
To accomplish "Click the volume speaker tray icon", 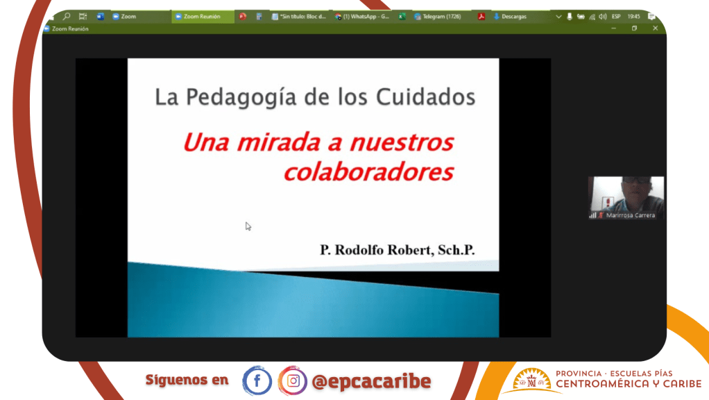I will (602, 16).
